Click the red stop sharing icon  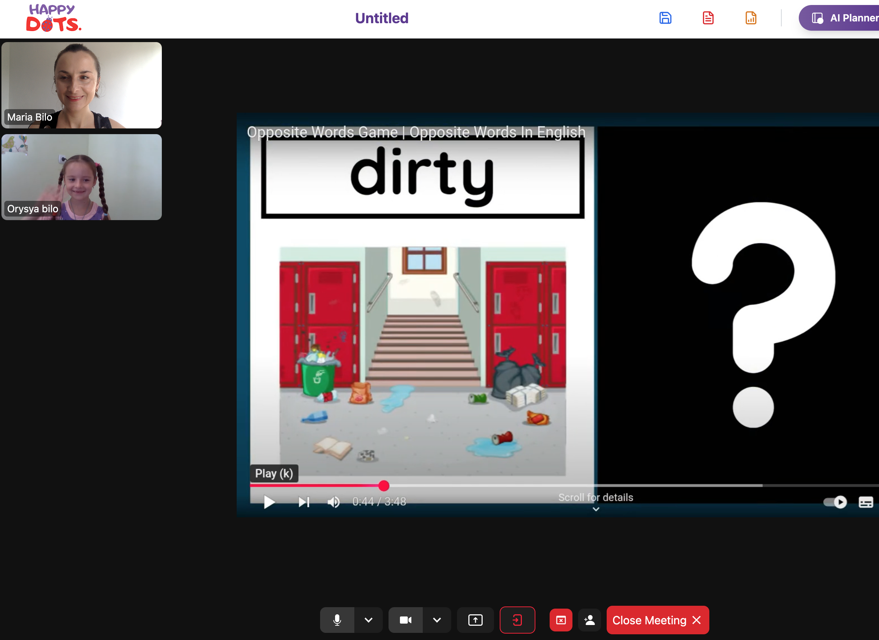click(x=560, y=620)
